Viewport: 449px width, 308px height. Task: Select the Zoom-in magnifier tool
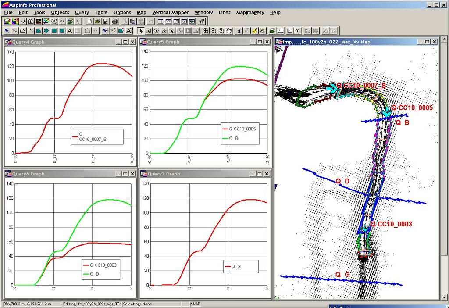[x=206, y=31]
